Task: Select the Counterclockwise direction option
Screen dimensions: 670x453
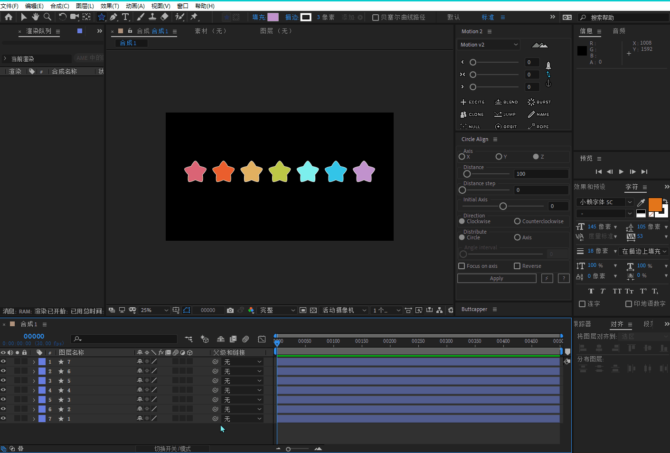Action: tap(518, 221)
